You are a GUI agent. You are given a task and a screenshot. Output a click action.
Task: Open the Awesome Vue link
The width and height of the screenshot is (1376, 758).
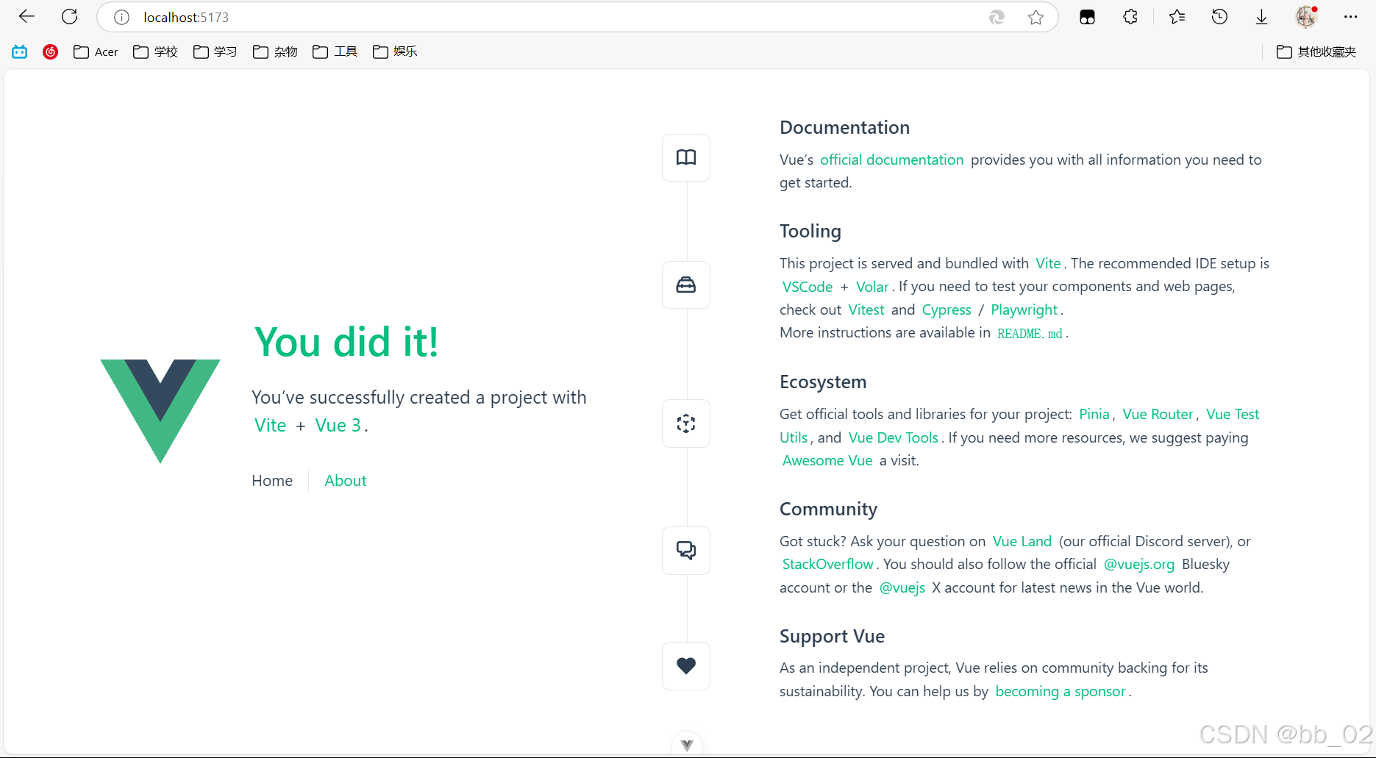point(827,461)
